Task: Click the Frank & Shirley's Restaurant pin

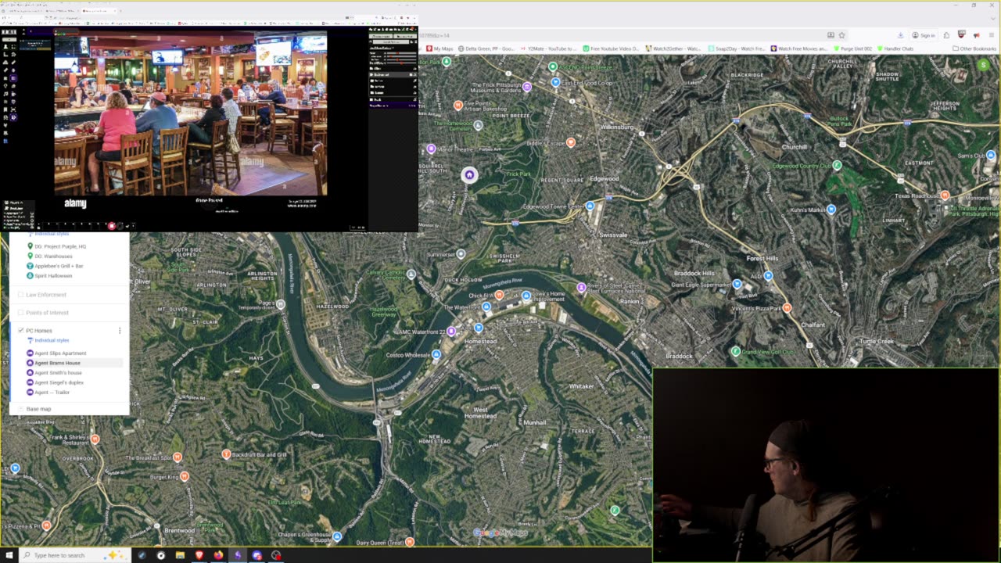Action: point(95,439)
